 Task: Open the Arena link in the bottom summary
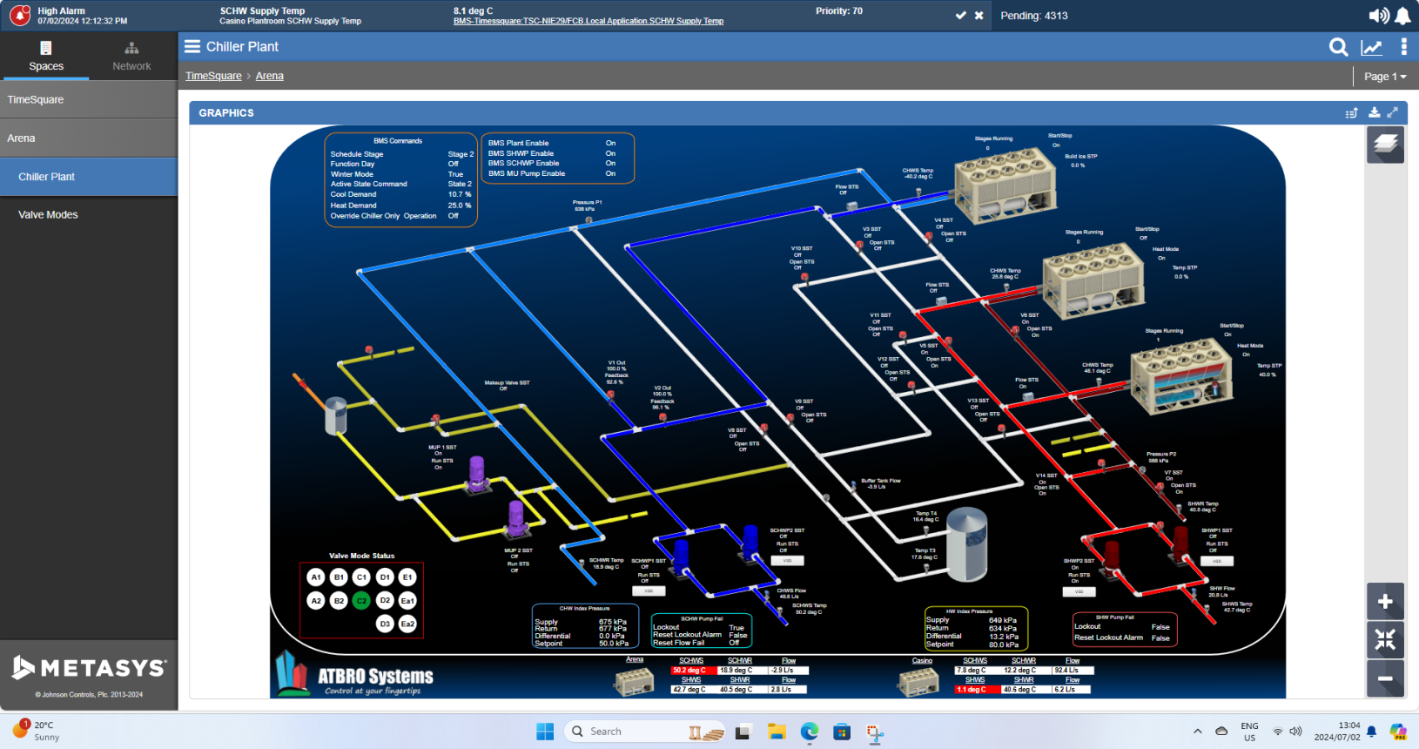[x=635, y=660]
